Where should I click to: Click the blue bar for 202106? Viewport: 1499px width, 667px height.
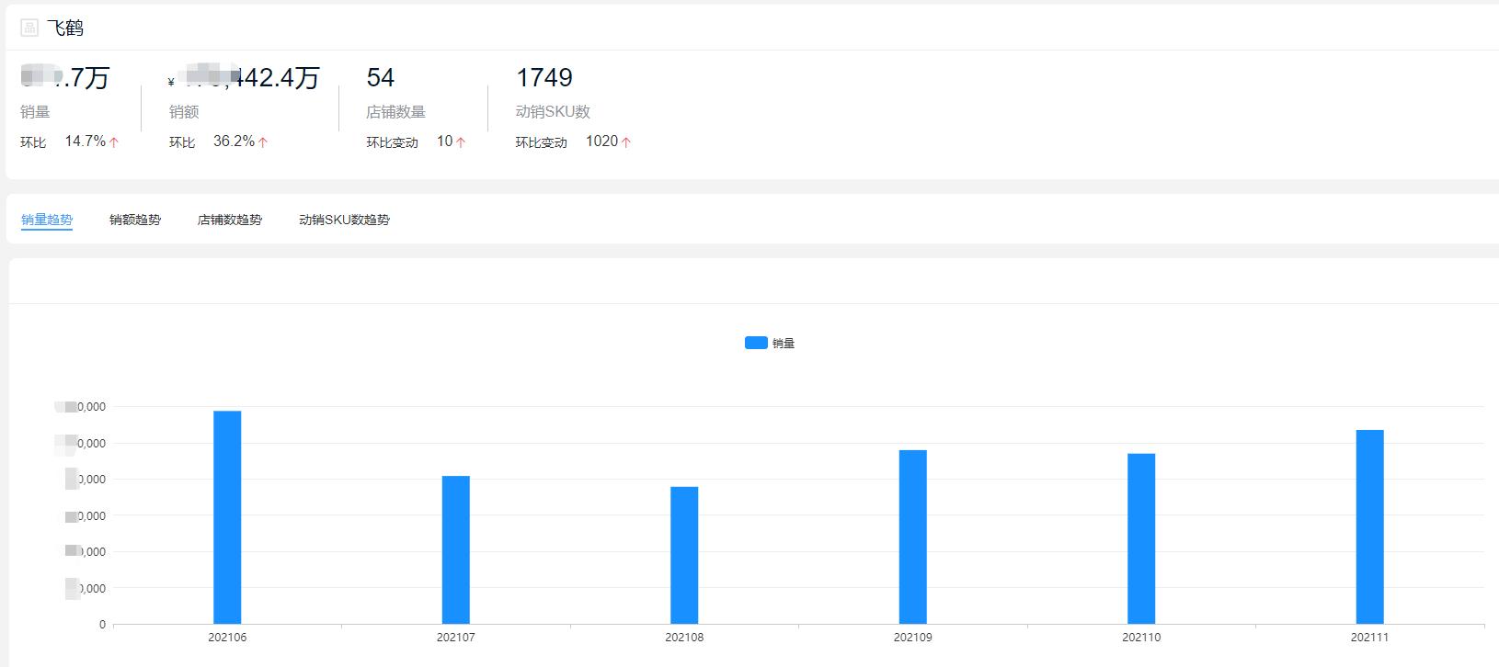[227, 517]
